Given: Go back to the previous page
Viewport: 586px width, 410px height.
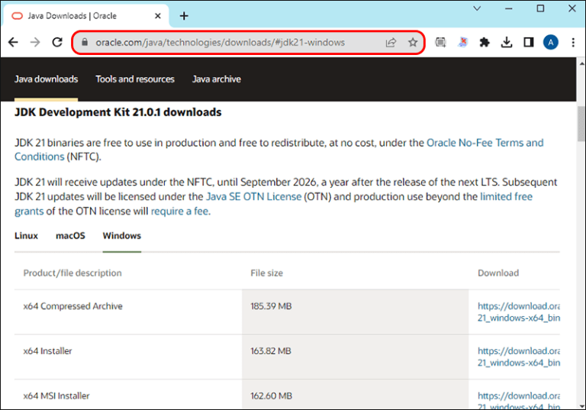Looking at the screenshot, I should [13, 42].
